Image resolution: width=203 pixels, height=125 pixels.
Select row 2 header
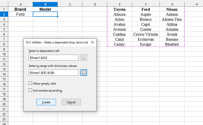[x=4, y=14]
